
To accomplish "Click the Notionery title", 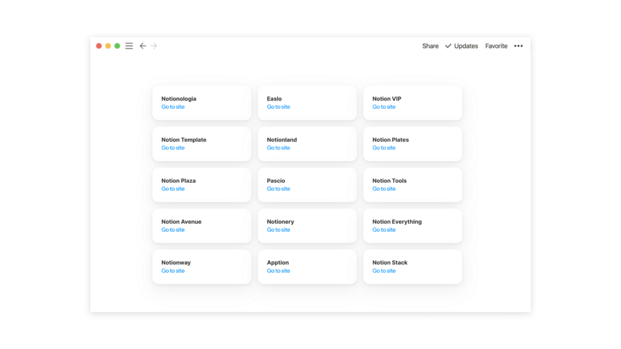I will point(281,222).
